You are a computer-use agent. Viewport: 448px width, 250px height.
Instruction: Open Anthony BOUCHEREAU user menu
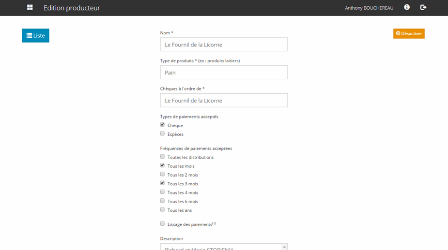[369, 8]
